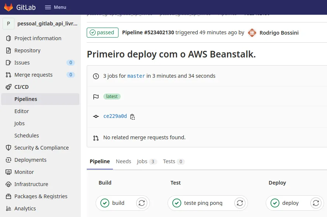
Task: Click the Security & Compliance shield icon
Action: pyautogui.click(x=8, y=148)
